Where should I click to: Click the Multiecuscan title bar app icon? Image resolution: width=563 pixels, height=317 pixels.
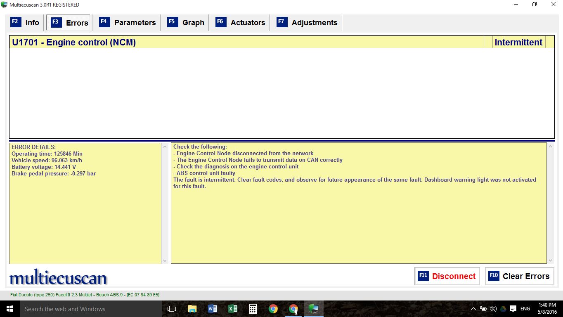(5, 5)
